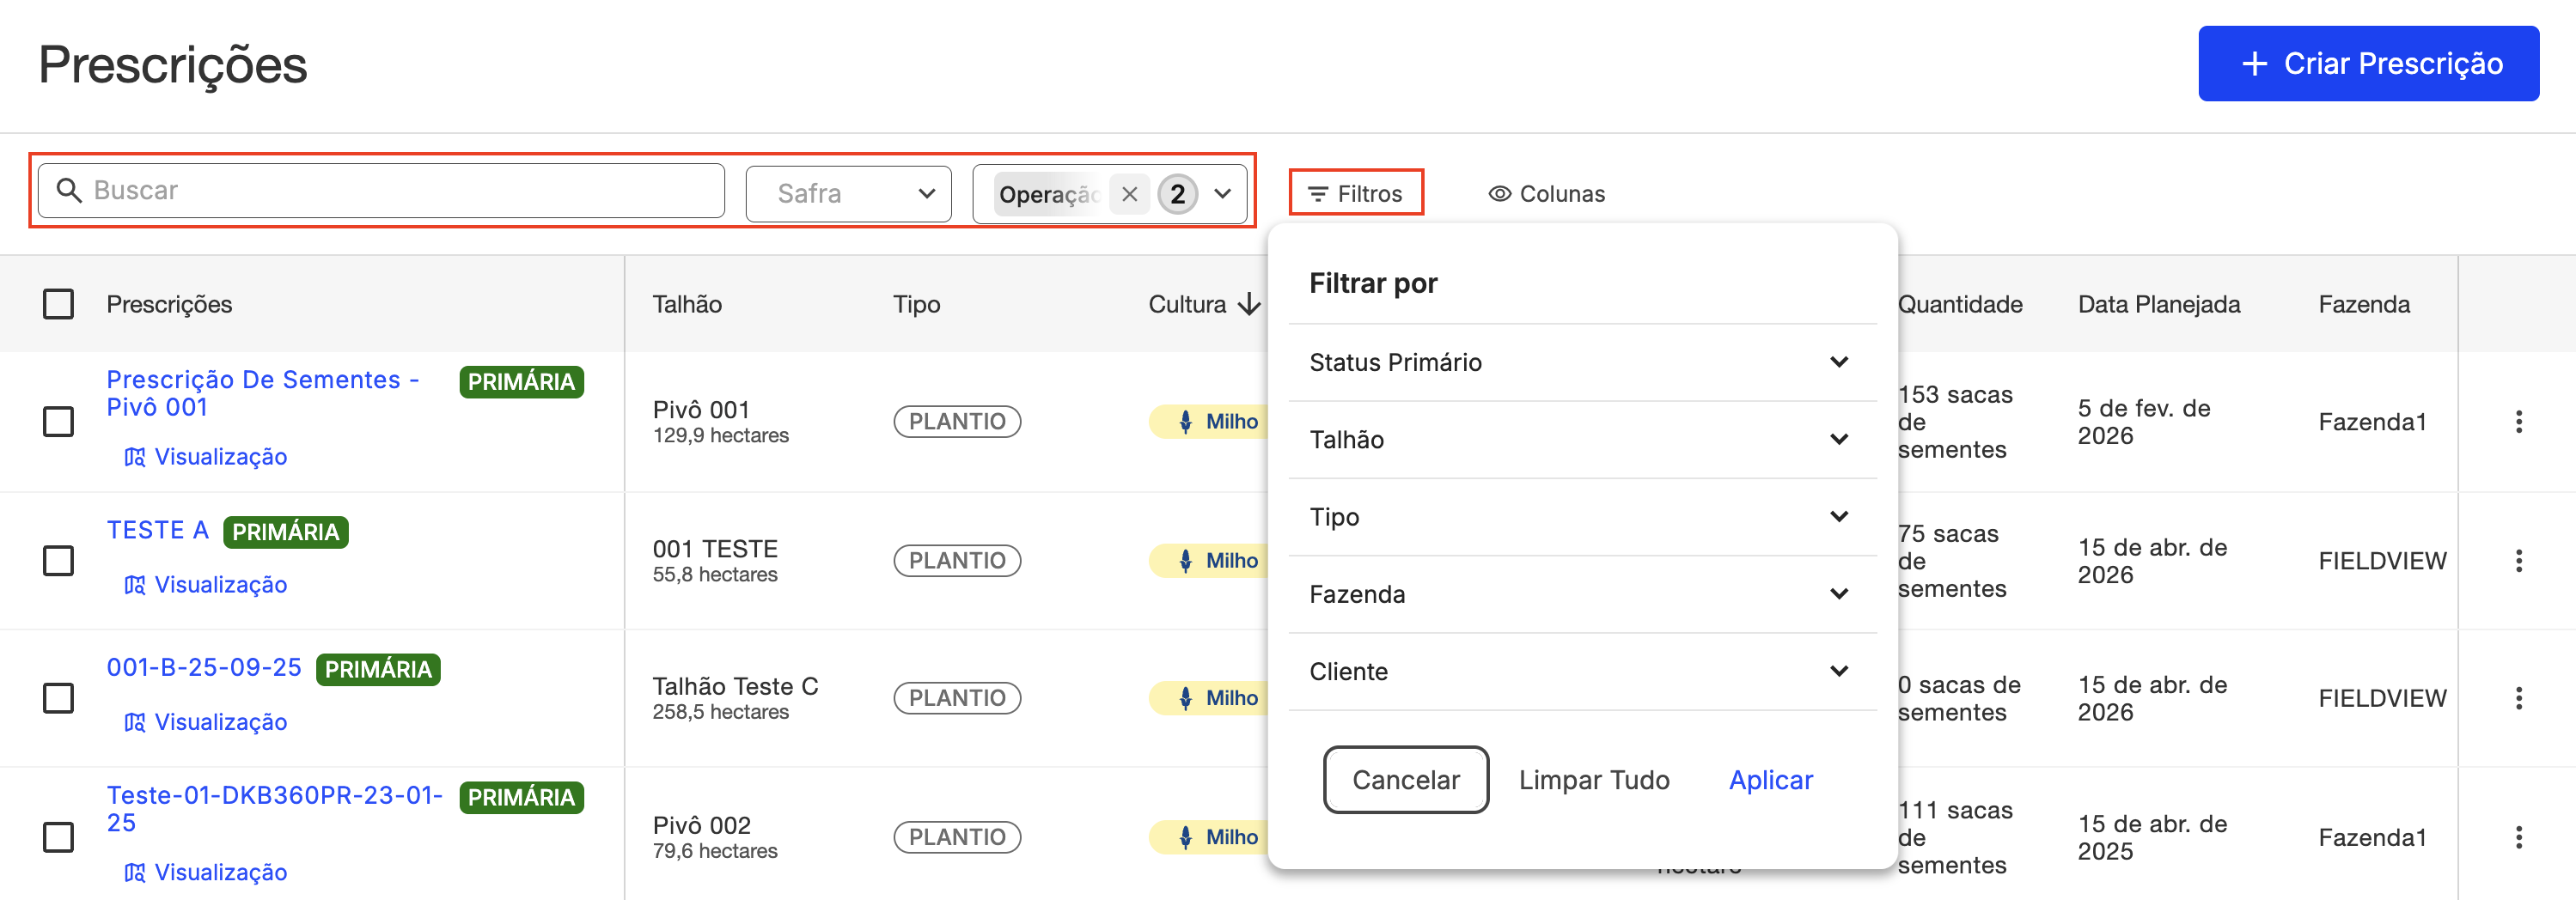This screenshot has height=900, width=2576.
Task: Click in the Buscar search field
Action: pyautogui.click(x=381, y=190)
